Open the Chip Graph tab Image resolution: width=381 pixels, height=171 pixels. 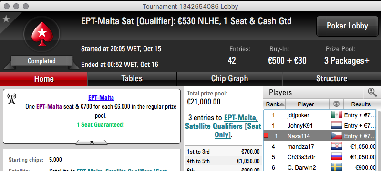click(x=229, y=78)
